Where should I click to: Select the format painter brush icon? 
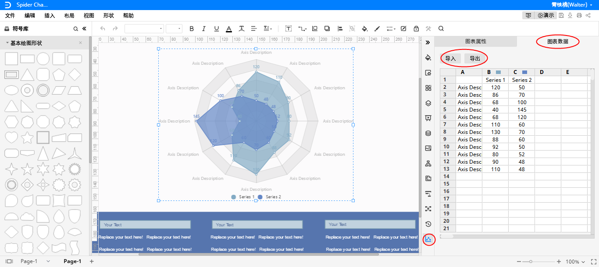tap(377, 28)
